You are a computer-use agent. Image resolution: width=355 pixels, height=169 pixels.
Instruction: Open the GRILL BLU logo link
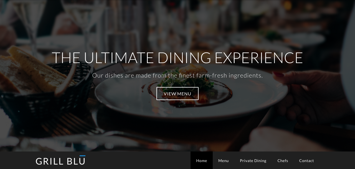tap(60, 161)
